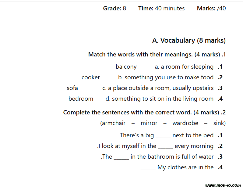Click 'wardrobe' in the word bank
The image size is (243, 187).
pyautogui.click(x=185, y=123)
